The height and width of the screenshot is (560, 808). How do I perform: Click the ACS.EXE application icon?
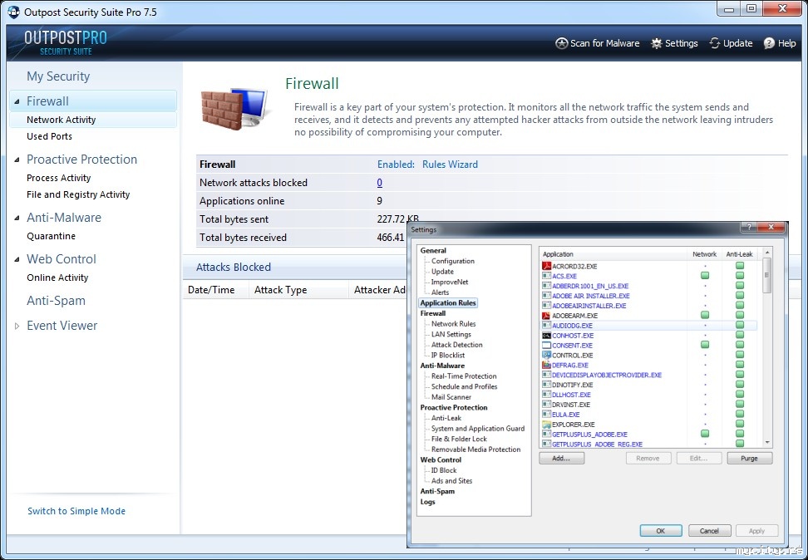point(546,276)
